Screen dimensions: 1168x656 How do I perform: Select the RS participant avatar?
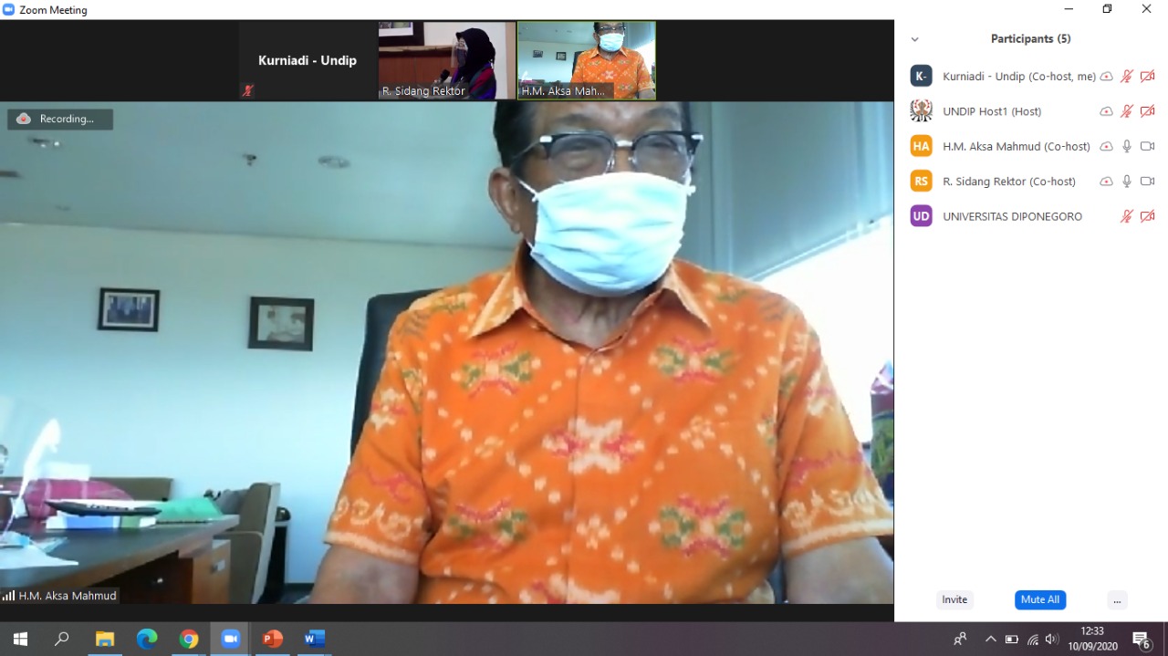point(922,182)
